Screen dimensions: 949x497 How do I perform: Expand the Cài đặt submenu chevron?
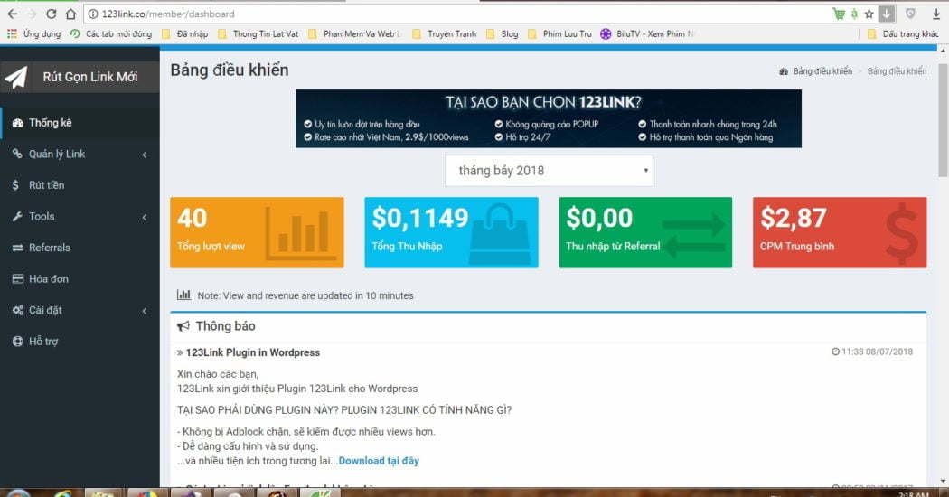click(x=145, y=311)
